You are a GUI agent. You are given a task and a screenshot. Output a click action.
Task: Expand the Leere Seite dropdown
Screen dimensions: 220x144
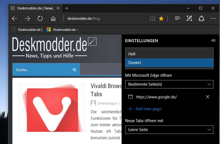[169, 130]
